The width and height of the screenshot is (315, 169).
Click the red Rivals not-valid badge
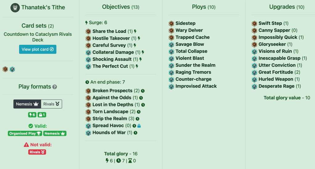(x=37, y=152)
